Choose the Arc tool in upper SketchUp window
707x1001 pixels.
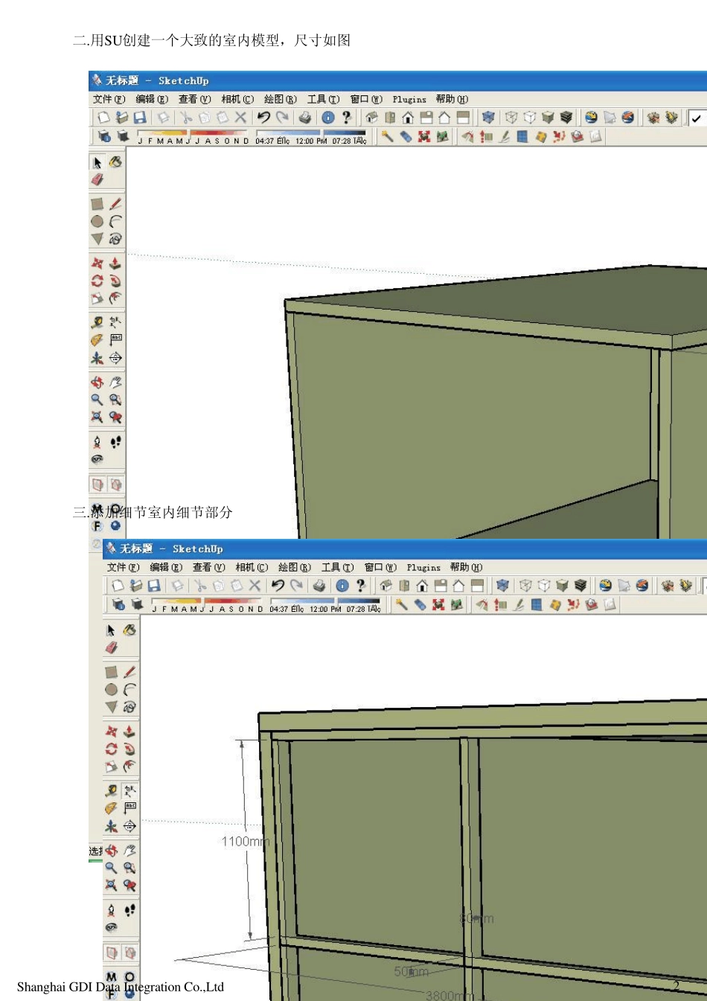[115, 222]
